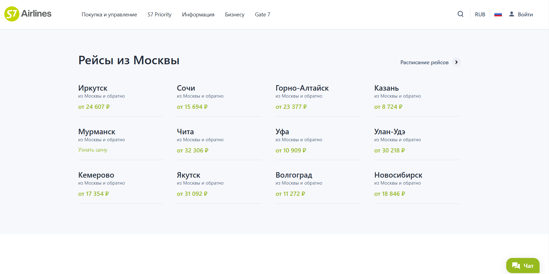Open the Информация menu
The width and height of the screenshot is (549, 274).
198,15
